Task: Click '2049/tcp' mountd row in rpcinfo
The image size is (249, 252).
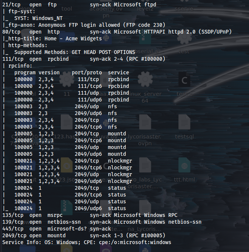Action: pos(70,134)
